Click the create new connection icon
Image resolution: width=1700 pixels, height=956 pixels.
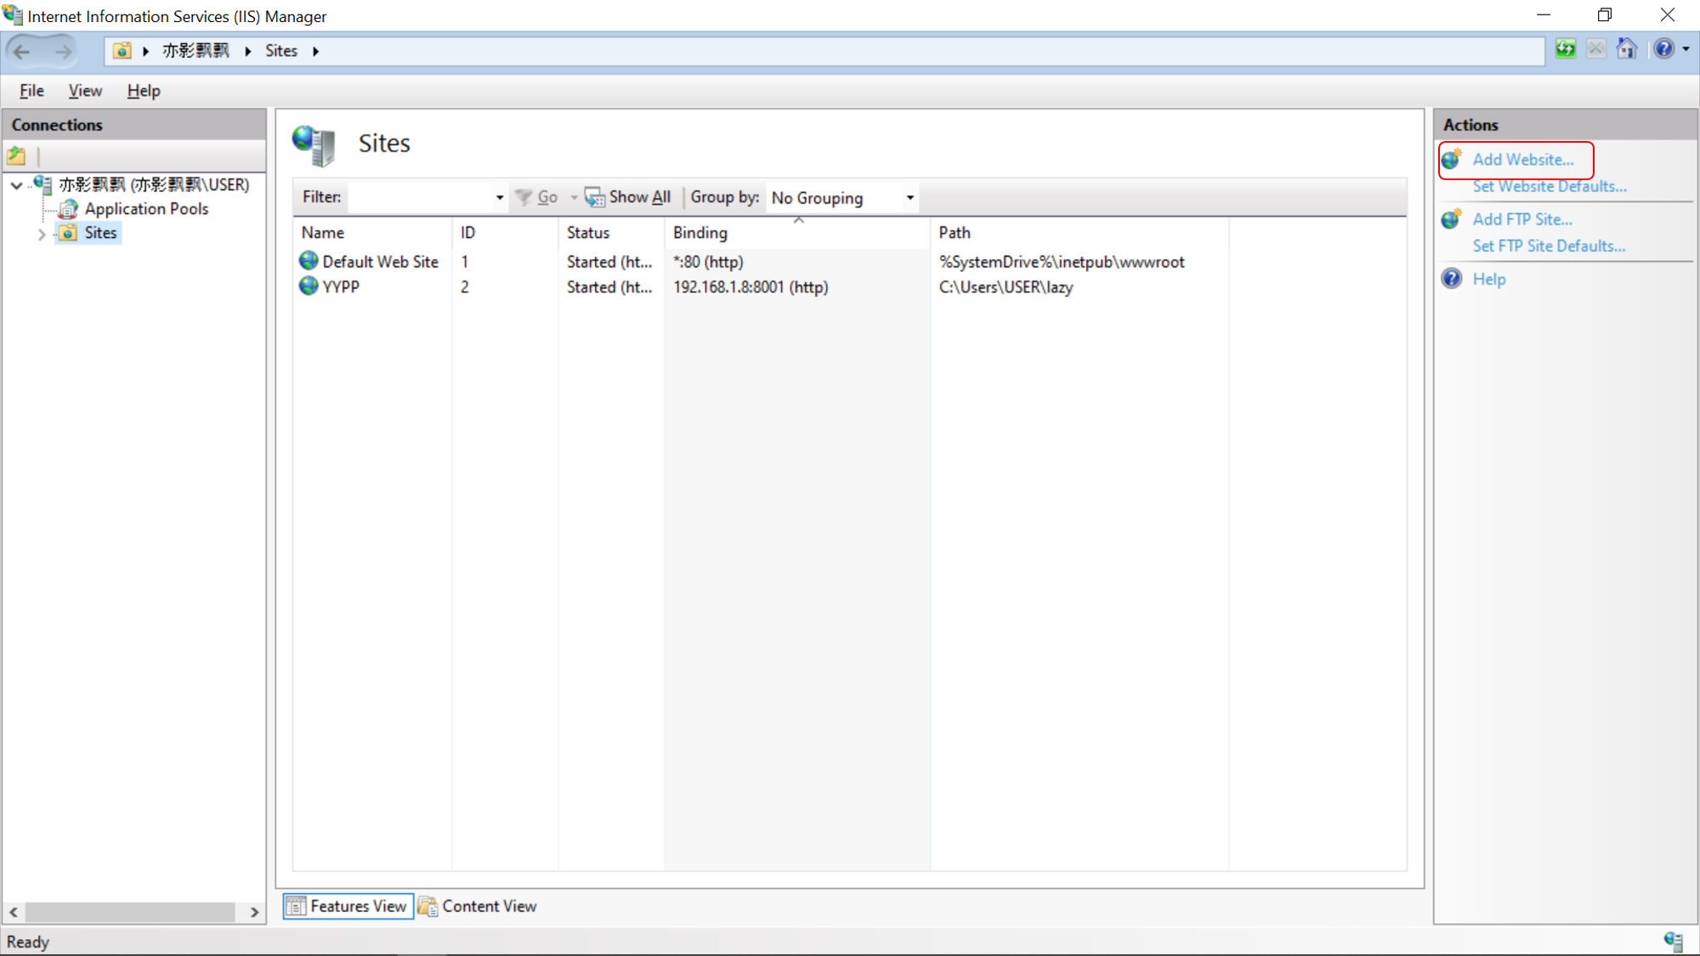click(17, 156)
